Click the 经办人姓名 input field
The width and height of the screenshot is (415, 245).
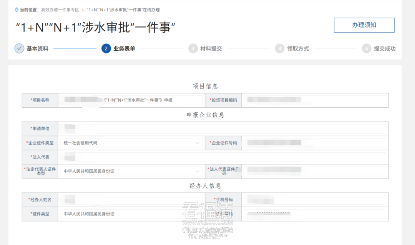131,200
